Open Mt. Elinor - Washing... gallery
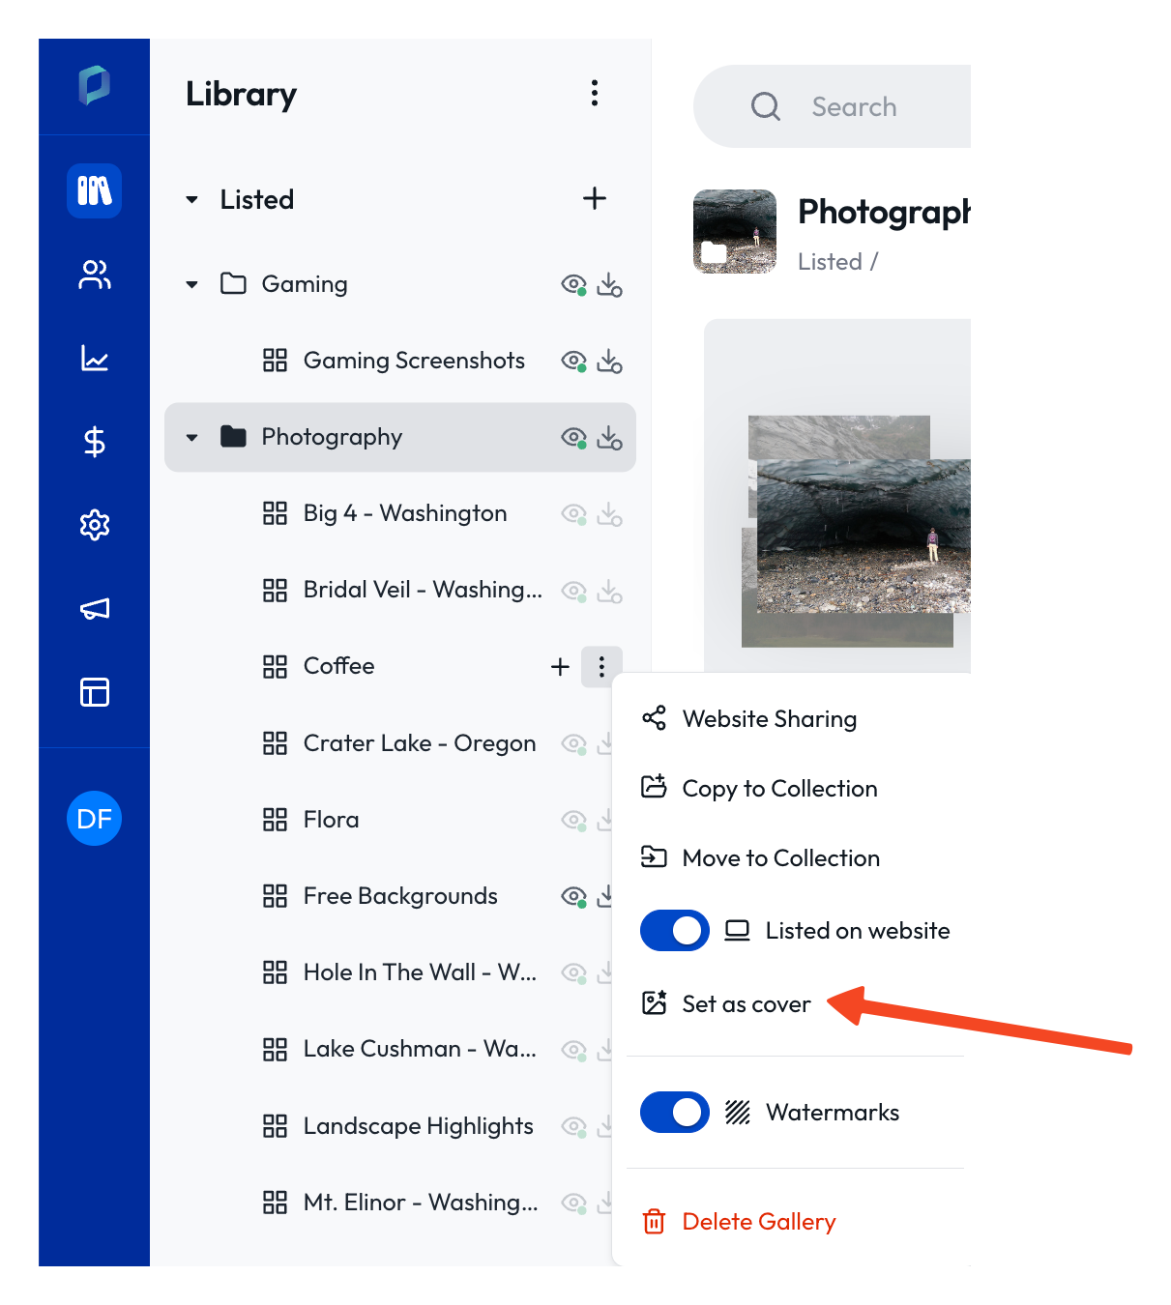Viewport: 1171px width, 1305px height. point(421,1203)
